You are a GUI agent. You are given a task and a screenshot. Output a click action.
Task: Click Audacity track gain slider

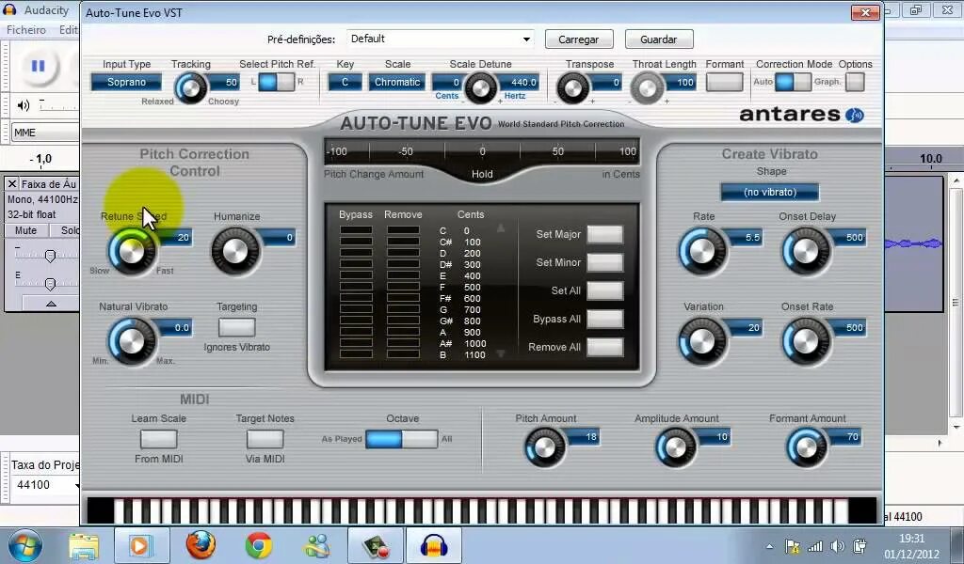pos(51,256)
